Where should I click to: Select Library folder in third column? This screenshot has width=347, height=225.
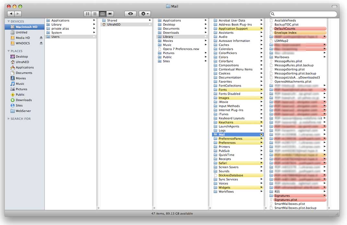pyautogui.click(x=182, y=37)
